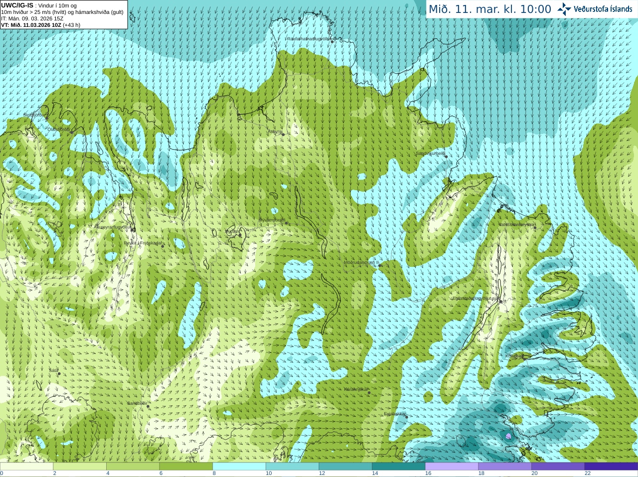Click the 8–10 m/s legend color swatch
This screenshot has height=477, width=638.
[239, 467]
